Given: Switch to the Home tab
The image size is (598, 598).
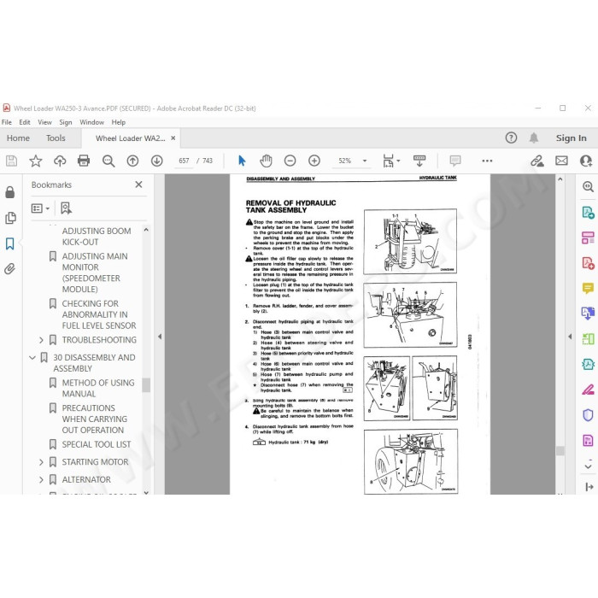Looking at the screenshot, I should tap(18, 138).
